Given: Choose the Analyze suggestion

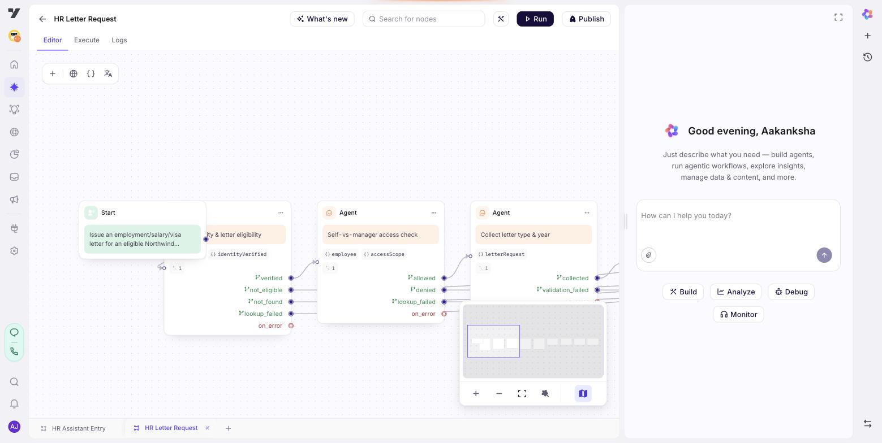Looking at the screenshot, I should 735,292.
